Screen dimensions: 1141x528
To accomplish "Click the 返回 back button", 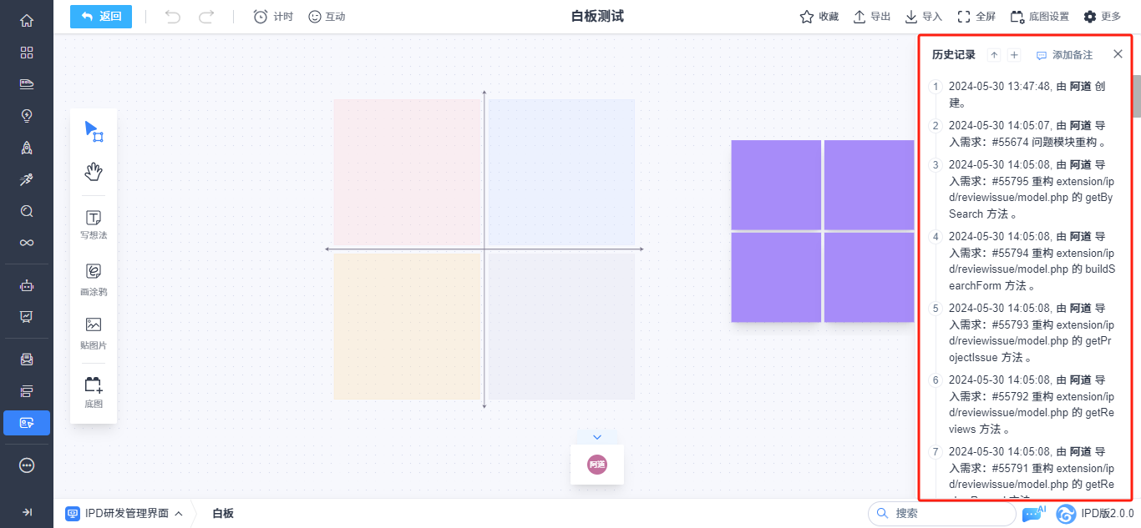I will coord(101,17).
